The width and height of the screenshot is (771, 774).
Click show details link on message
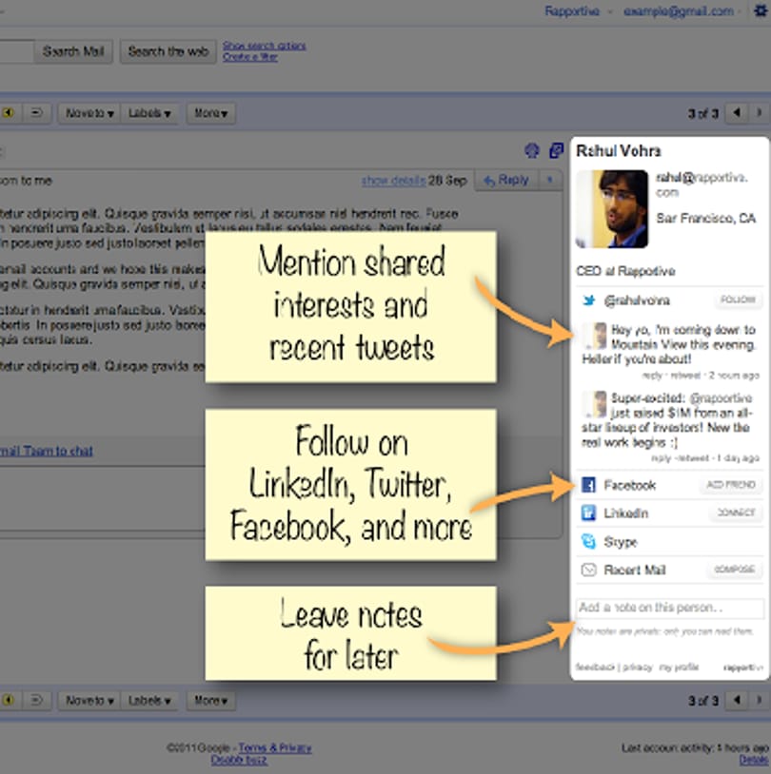click(393, 180)
